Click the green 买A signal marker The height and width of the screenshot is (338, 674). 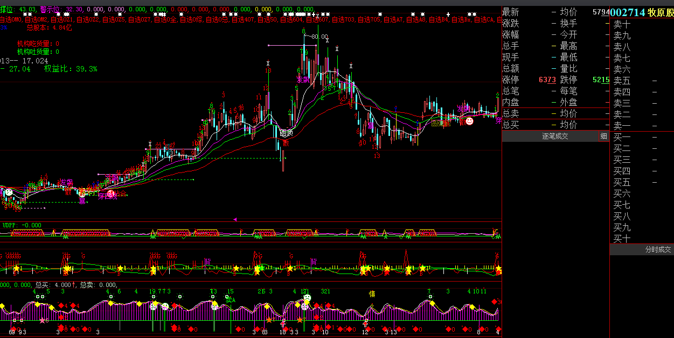tap(231, 300)
